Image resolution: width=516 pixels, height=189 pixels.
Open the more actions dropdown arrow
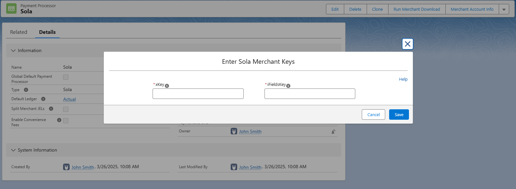coord(504,9)
